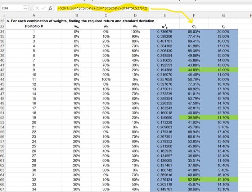Click the wB column header cell
Screen dimensions: 252x192
(106, 26)
